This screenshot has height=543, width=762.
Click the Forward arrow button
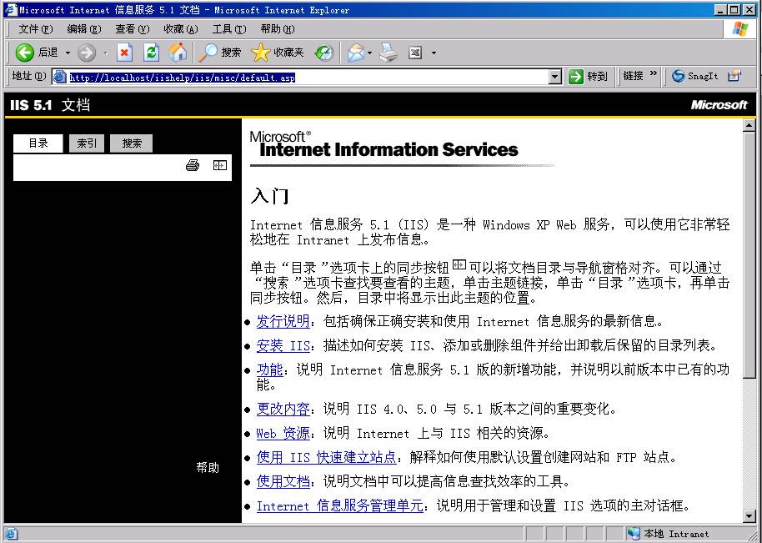click(87, 53)
